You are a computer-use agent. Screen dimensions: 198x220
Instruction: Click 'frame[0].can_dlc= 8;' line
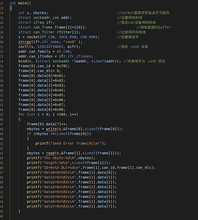click(40, 71)
